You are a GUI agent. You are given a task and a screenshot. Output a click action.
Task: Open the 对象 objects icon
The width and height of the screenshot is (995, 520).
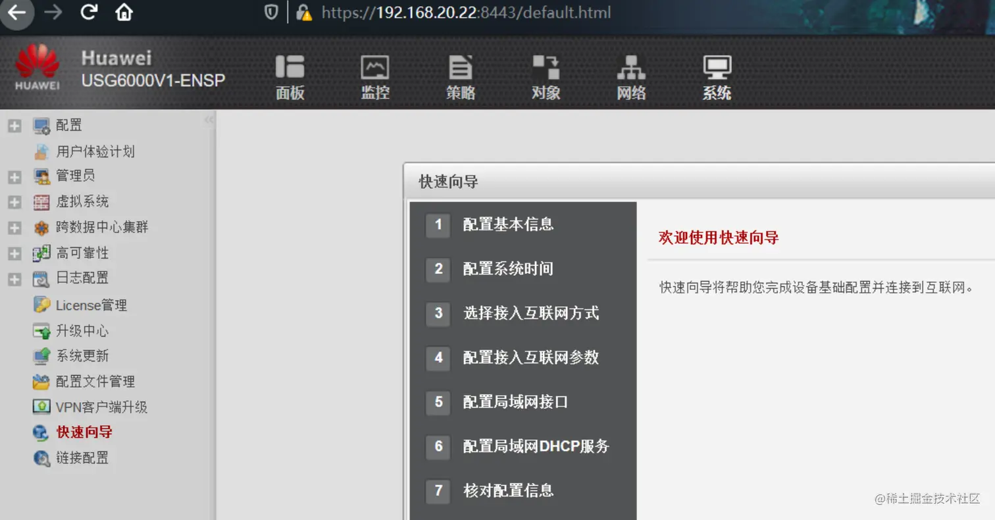(x=546, y=66)
